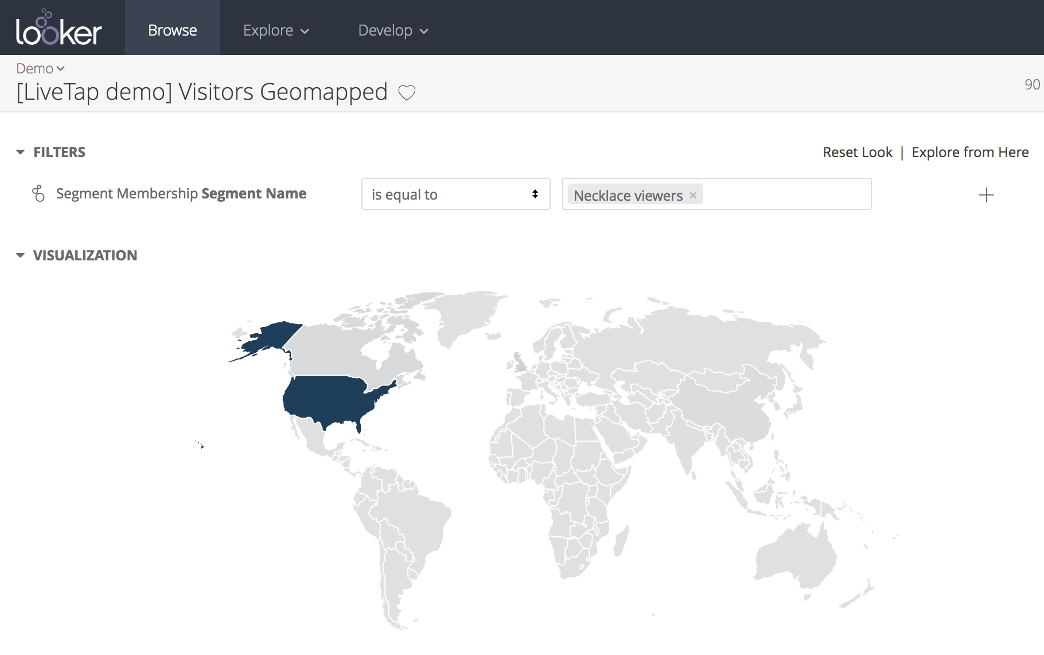Screen dimensions: 1044x655
Task: Add a filter value with the plus icon
Action: point(986,195)
